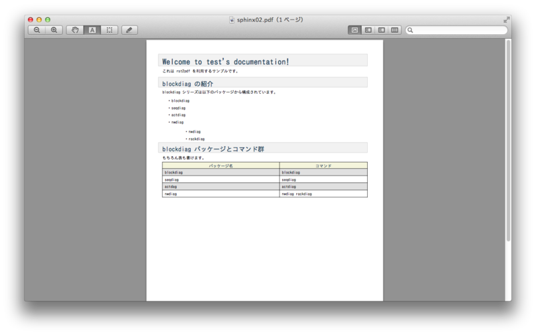The width and height of the screenshot is (536, 335).
Task: Select the hand move tool
Action: coord(75,30)
